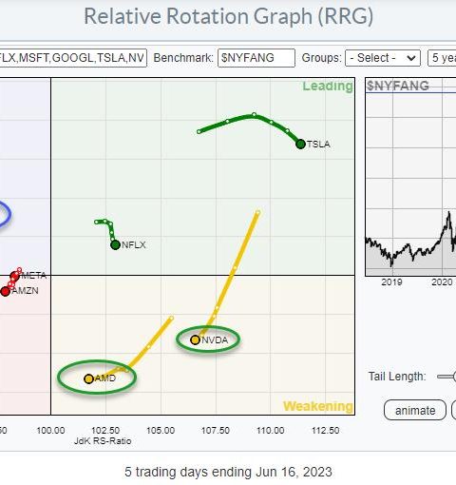Image resolution: width=456 pixels, height=485 pixels.
Task: Click the Benchmark label
Action: click(183, 58)
